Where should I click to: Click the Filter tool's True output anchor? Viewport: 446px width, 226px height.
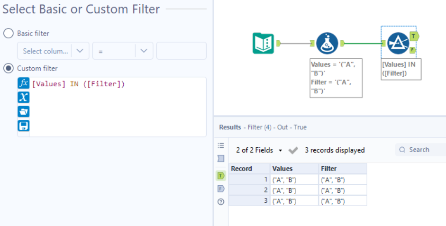point(413,36)
